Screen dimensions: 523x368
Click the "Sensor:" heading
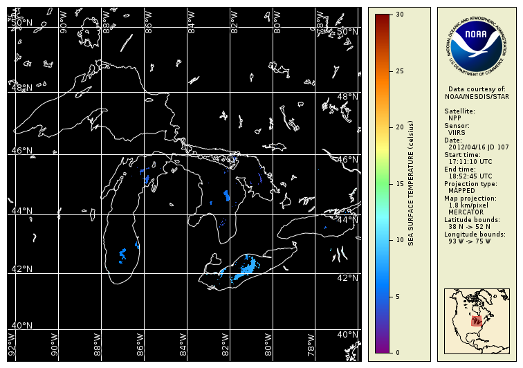point(457,126)
